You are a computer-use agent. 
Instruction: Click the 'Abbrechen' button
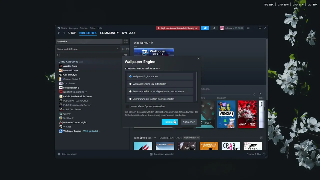[x=189, y=122]
